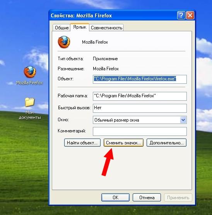Click the Найти объект... button
212x215 pixels.
pos(82,143)
